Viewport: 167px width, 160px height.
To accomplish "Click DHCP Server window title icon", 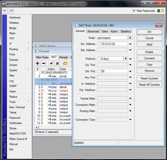I will [36, 46].
